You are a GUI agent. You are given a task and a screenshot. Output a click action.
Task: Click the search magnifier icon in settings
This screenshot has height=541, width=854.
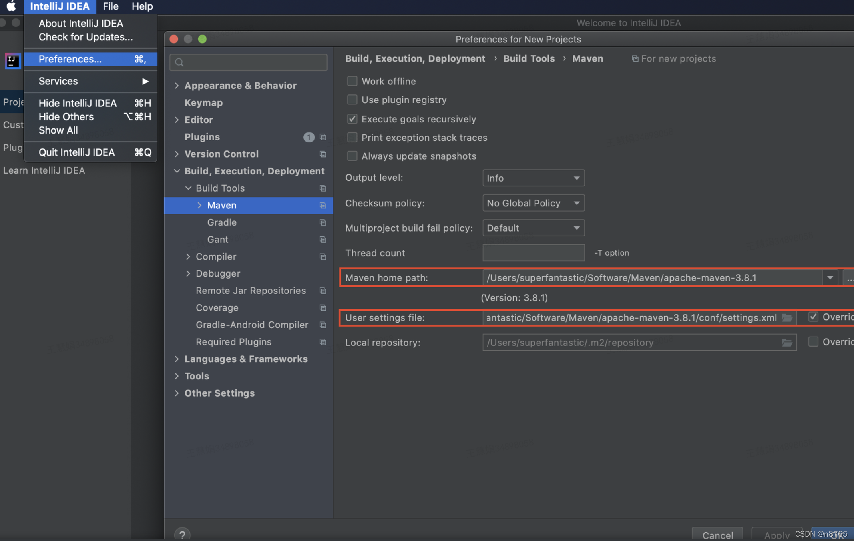180,62
